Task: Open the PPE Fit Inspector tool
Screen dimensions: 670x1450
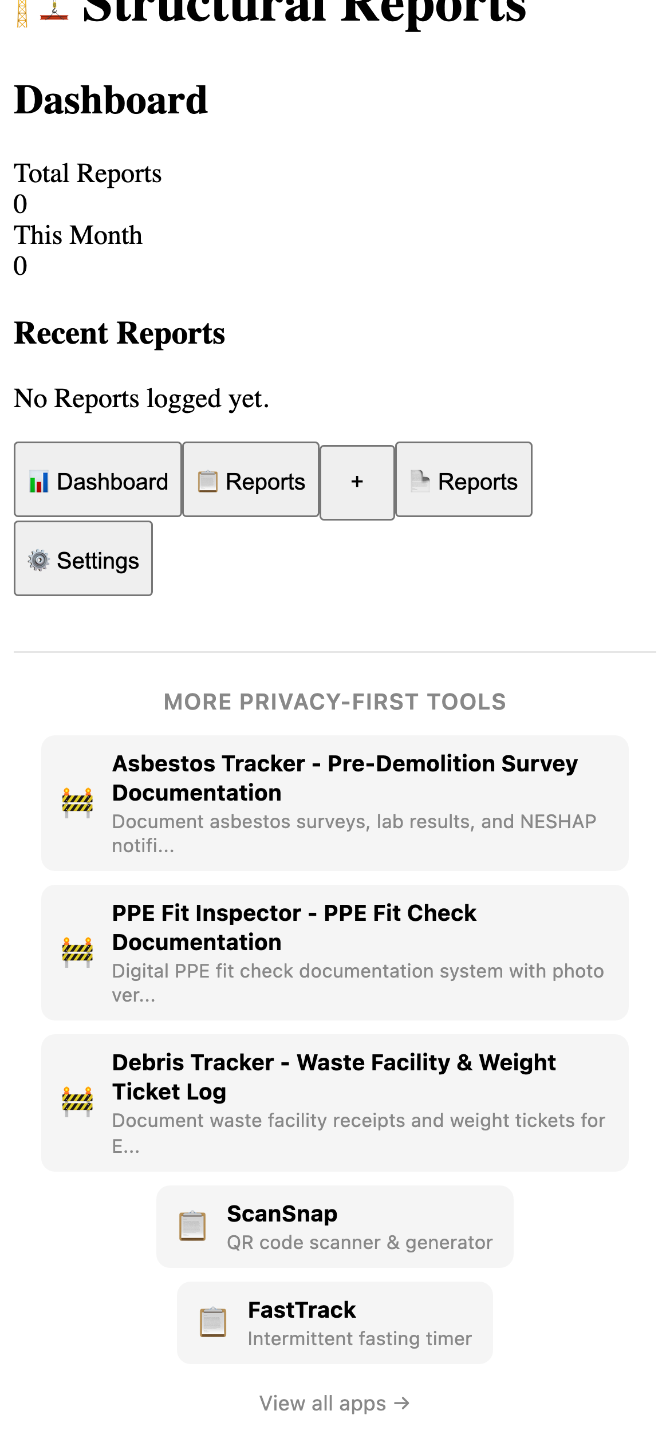Action: pos(334,951)
